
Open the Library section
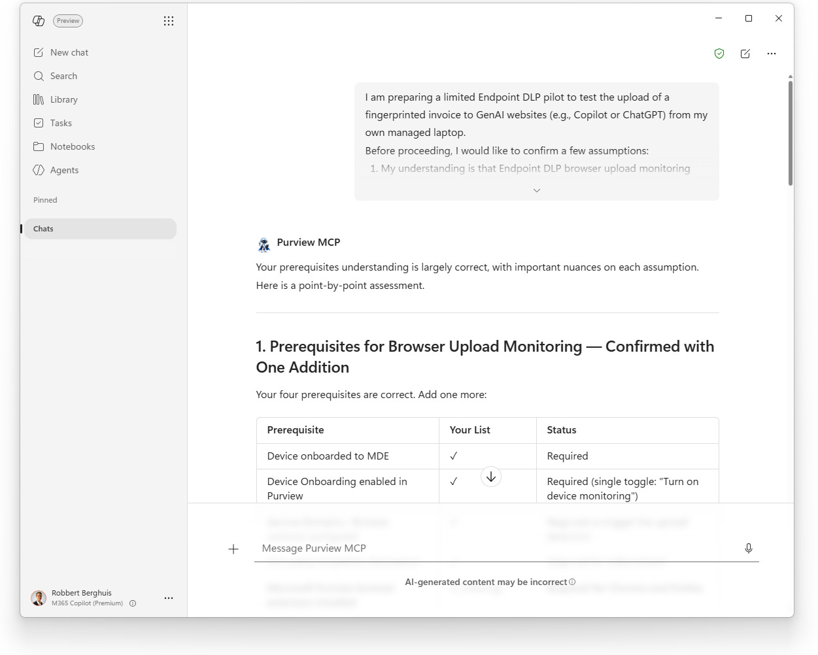tap(101, 99)
